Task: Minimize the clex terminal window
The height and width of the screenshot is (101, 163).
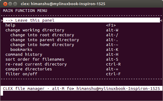Action: 10,4
